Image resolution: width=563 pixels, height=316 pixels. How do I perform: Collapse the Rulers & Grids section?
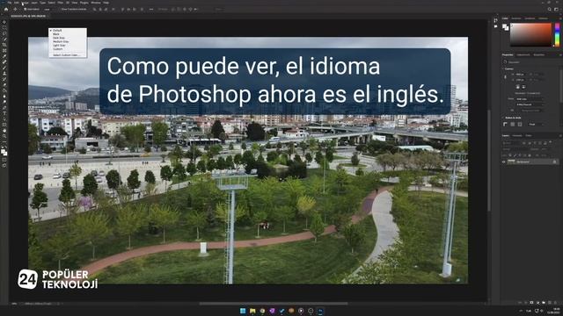(502, 118)
